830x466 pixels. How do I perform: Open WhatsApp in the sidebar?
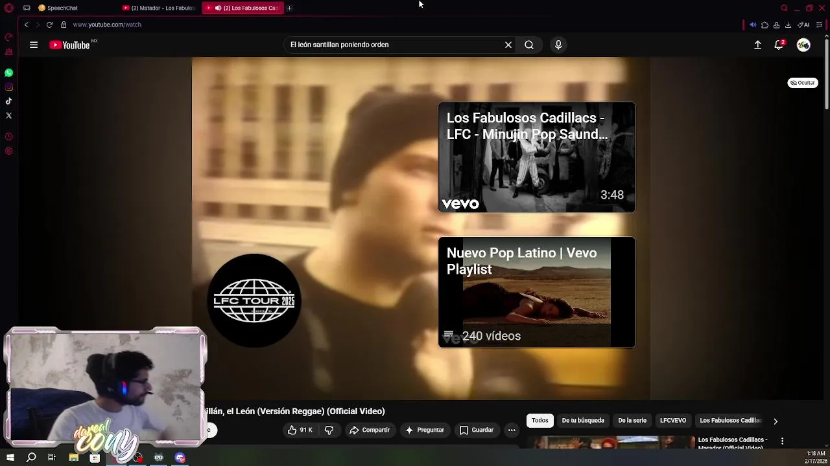(x=9, y=73)
